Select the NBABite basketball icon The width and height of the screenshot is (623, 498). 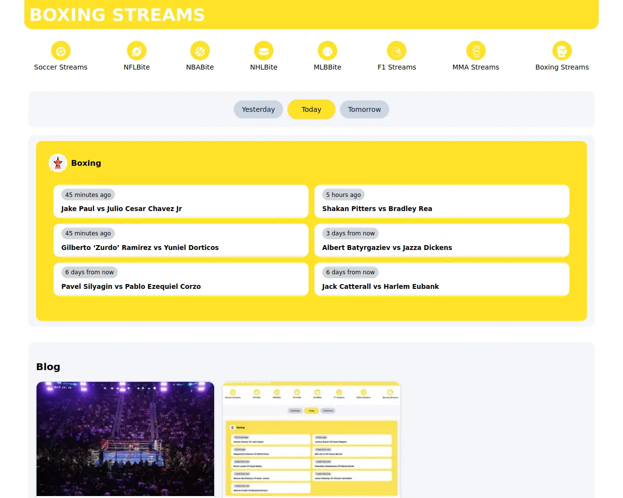[200, 51]
